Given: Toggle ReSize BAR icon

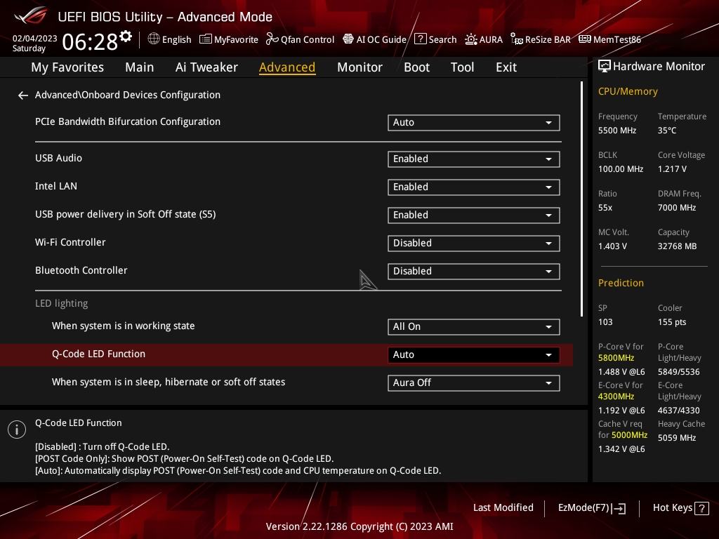Looking at the screenshot, I should click(x=516, y=39).
